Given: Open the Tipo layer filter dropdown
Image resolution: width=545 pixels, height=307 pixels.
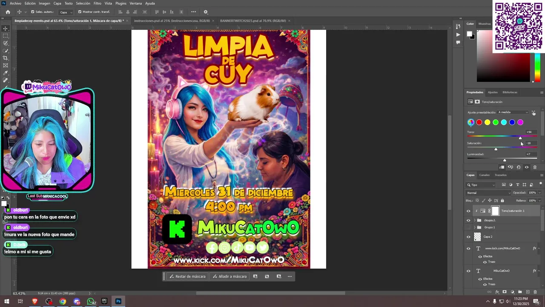Looking at the screenshot, I should (x=481, y=185).
